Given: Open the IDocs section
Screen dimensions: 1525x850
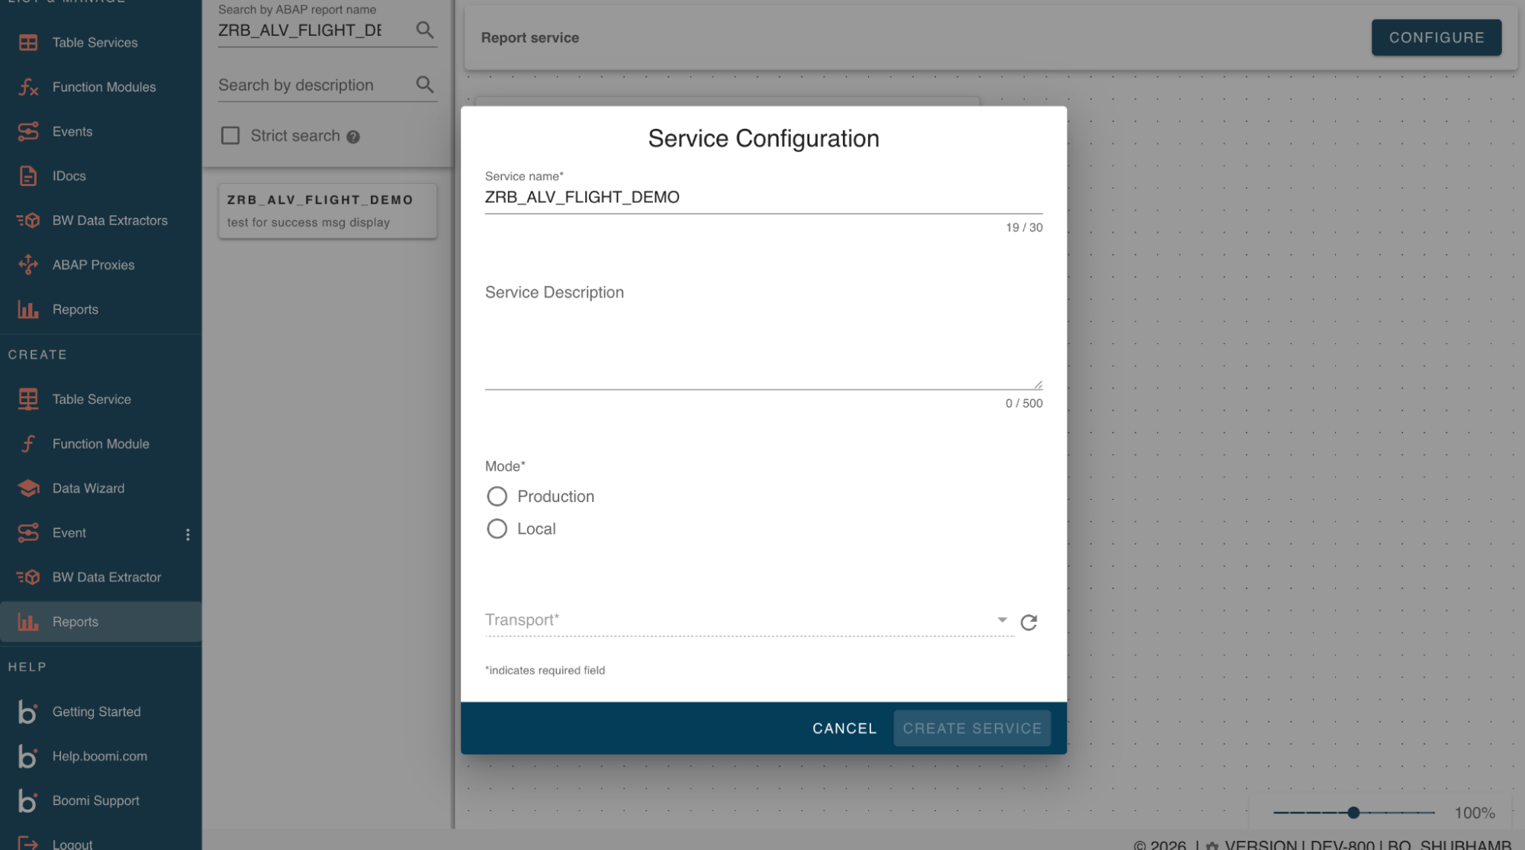Looking at the screenshot, I should click(69, 176).
